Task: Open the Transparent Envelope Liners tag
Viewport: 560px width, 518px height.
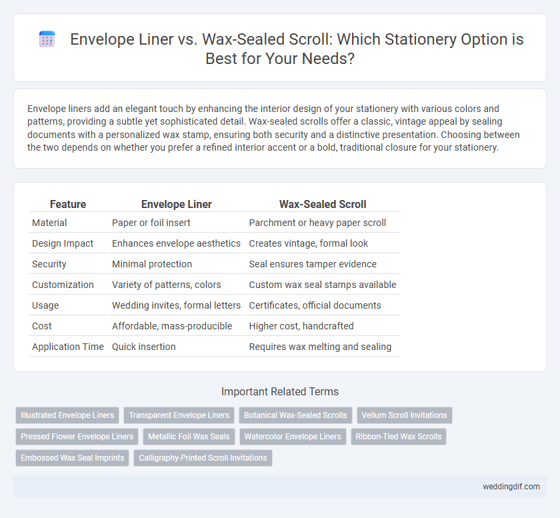Action: click(x=179, y=415)
